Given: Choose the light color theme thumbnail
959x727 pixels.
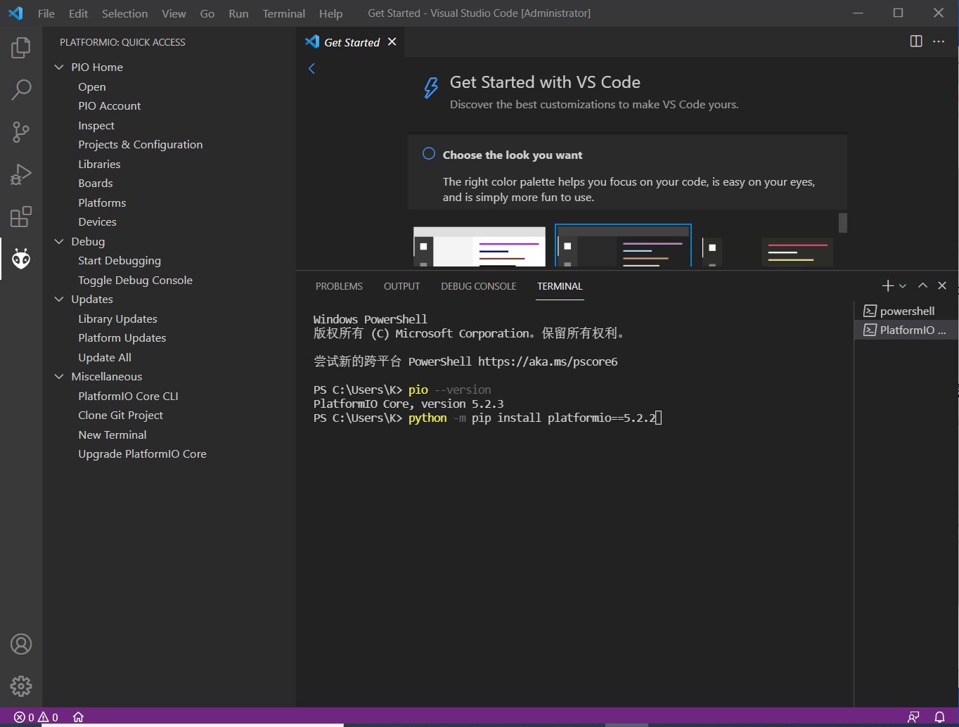Looking at the screenshot, I should [x=479, y=246].
